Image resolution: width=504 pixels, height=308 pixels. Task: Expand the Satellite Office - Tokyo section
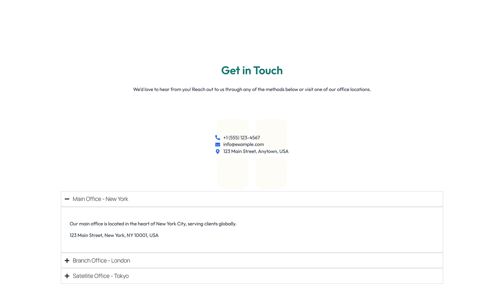(x=100, y=276)
